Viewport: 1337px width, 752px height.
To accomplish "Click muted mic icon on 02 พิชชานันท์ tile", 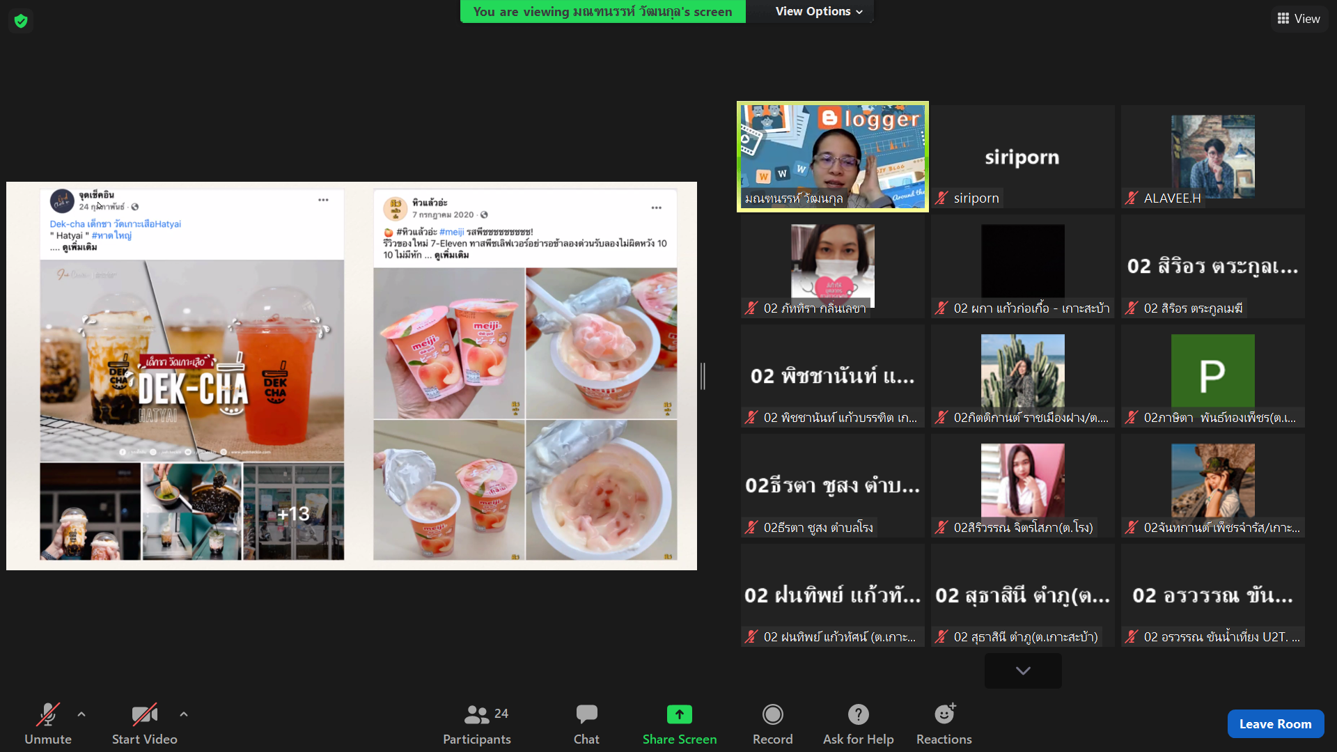I will coord(751,418).
